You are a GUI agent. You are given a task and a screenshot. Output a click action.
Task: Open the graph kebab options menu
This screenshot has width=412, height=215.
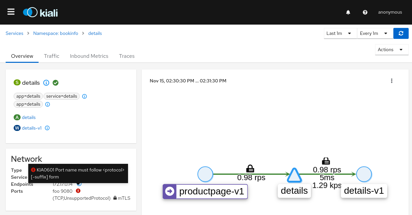[392, 81]
